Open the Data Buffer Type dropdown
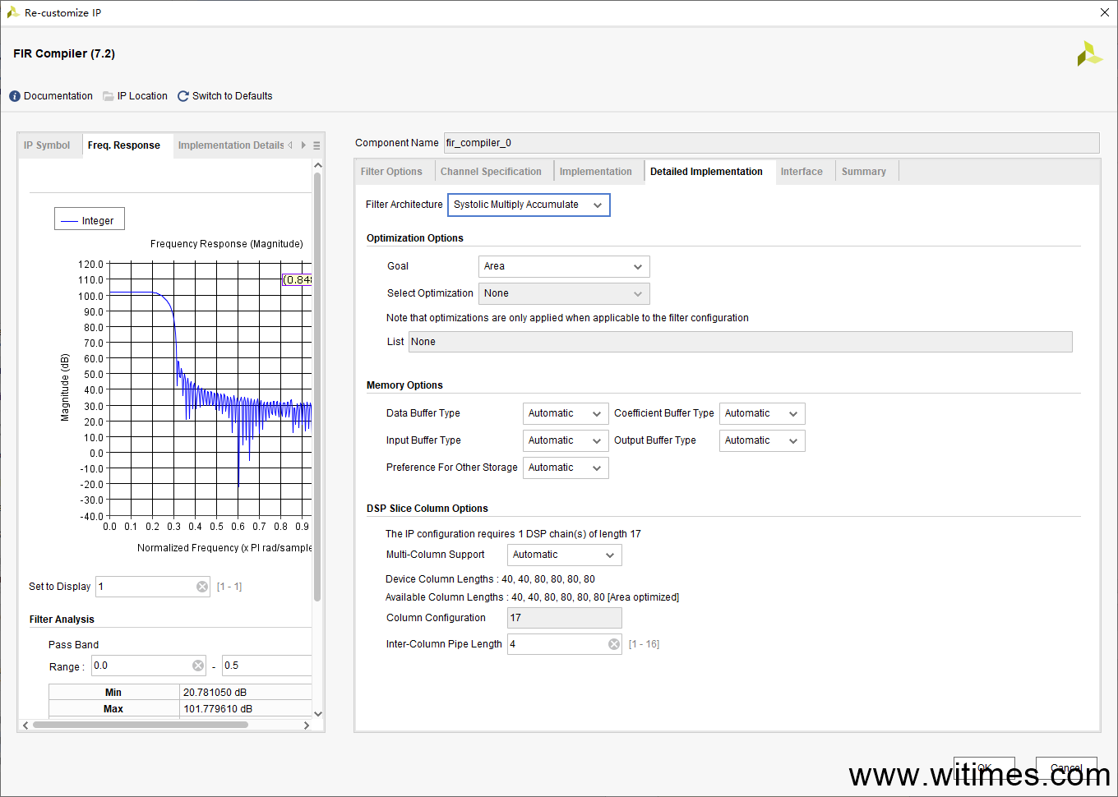Viewport: 1118px width, 797px height. [x=566, y=413]
